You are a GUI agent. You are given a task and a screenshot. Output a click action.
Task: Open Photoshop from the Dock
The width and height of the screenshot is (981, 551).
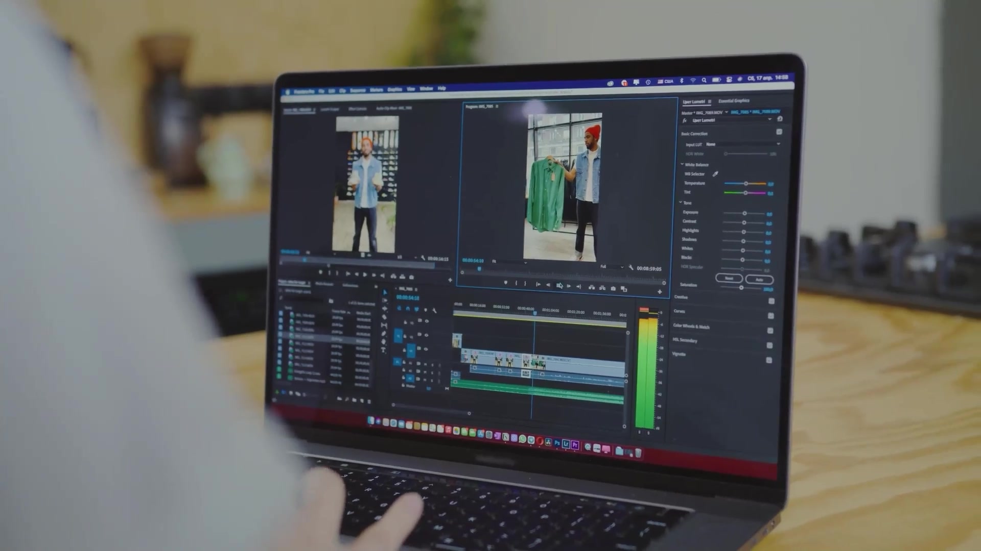click(x=557, y=443)
